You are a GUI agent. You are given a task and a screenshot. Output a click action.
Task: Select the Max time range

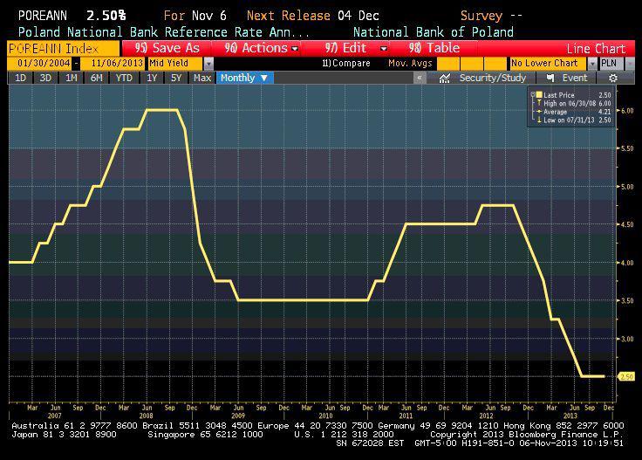(202, 78)
